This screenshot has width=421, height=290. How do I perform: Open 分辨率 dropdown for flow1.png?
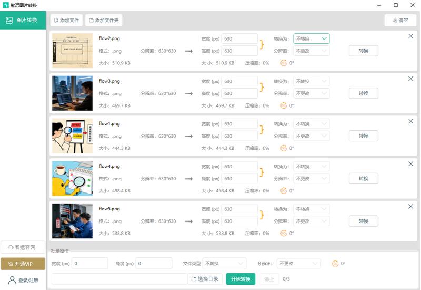coord(312,136)
